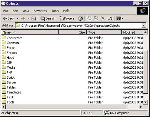Screen dimensions: 150x117
Task: Click the vertical scrollbar thumb
Action: pyautogui.click(x=145, y=72)
